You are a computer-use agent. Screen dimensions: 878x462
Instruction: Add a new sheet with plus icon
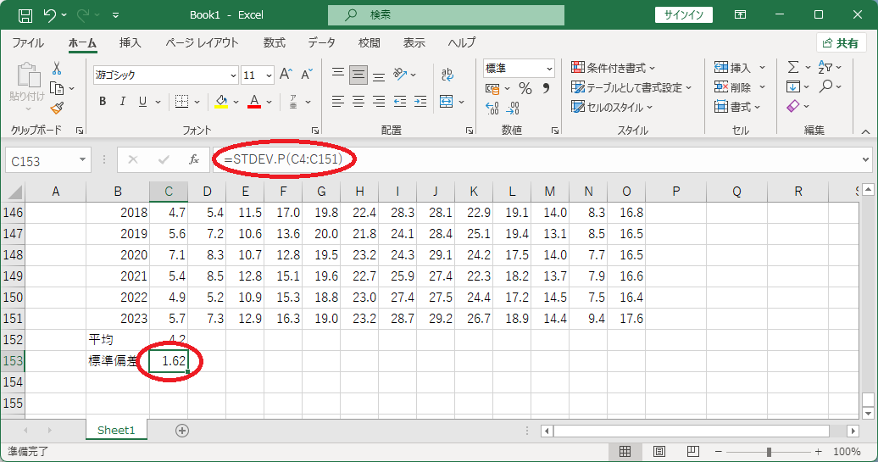[x=182, y=430]
